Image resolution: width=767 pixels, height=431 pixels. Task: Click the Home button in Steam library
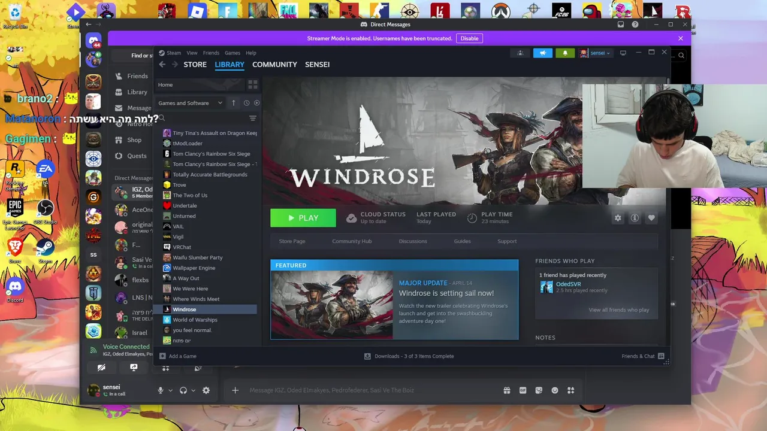[200, 85]
